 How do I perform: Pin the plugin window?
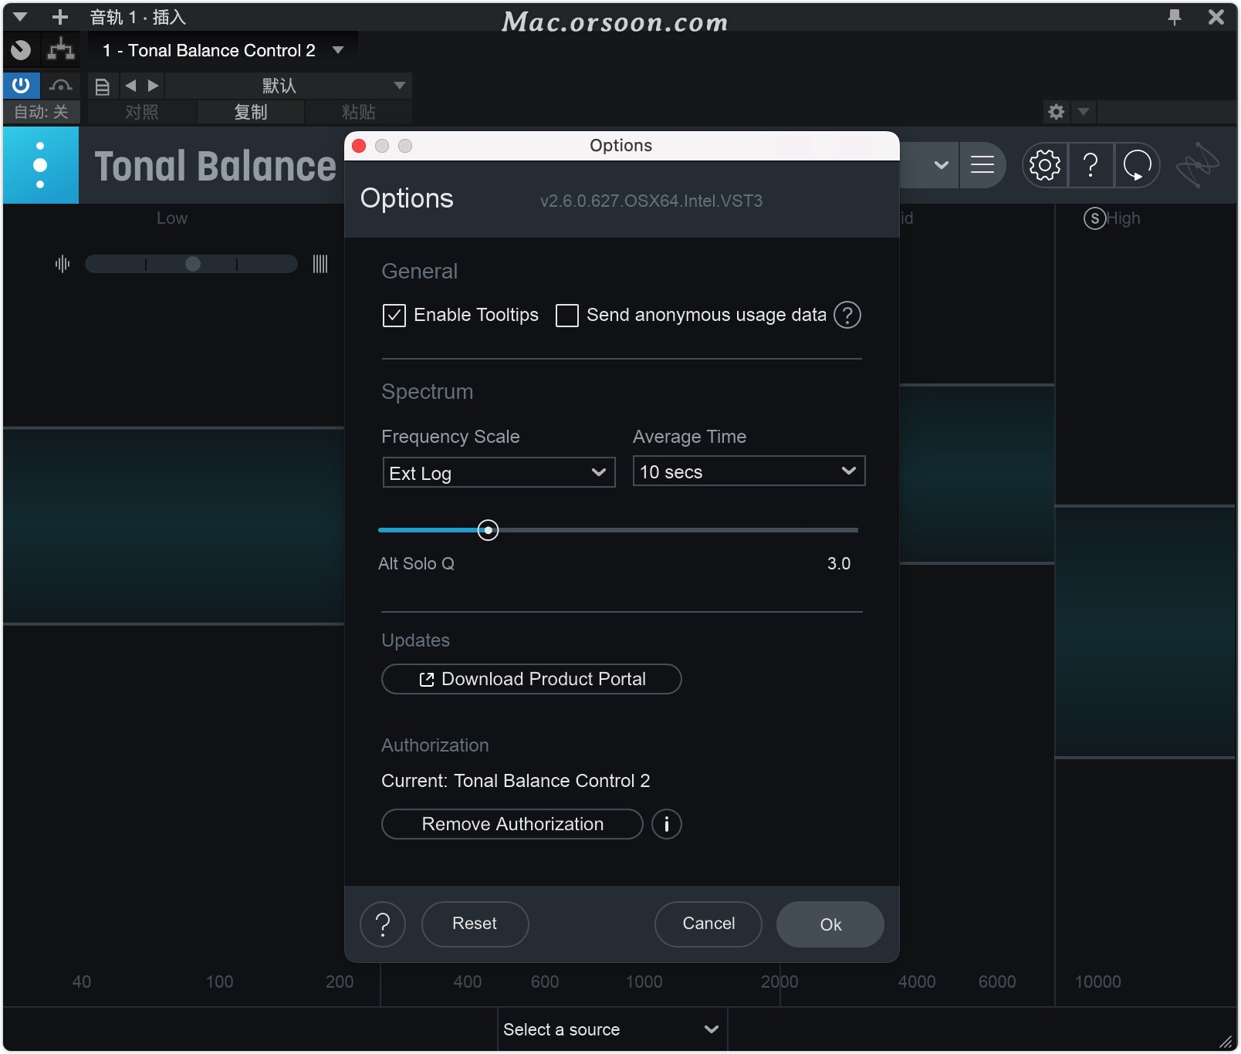pyautogui.click(x=1175, y=17)
